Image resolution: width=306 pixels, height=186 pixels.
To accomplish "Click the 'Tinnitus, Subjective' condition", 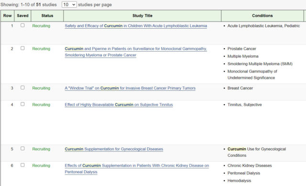I will (244, 105).
